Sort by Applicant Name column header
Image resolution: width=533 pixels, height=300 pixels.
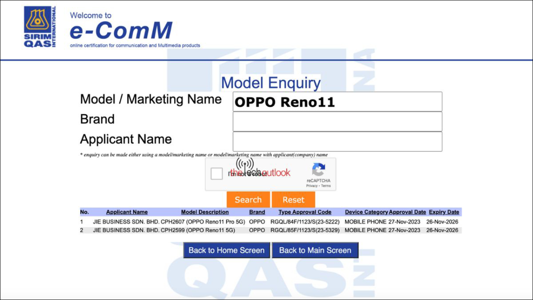[x=127, y=212]
